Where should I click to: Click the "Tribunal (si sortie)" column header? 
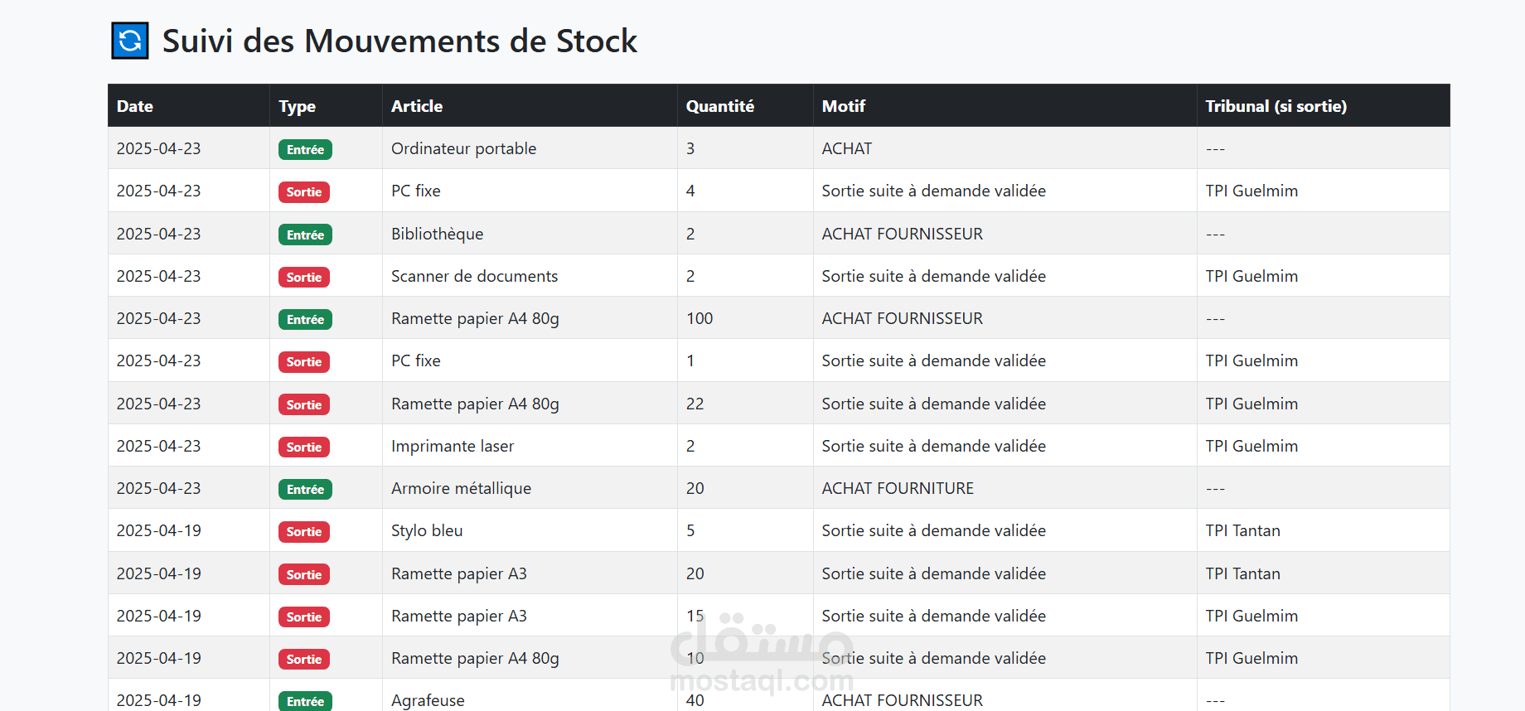click(x=1276, y=106)
